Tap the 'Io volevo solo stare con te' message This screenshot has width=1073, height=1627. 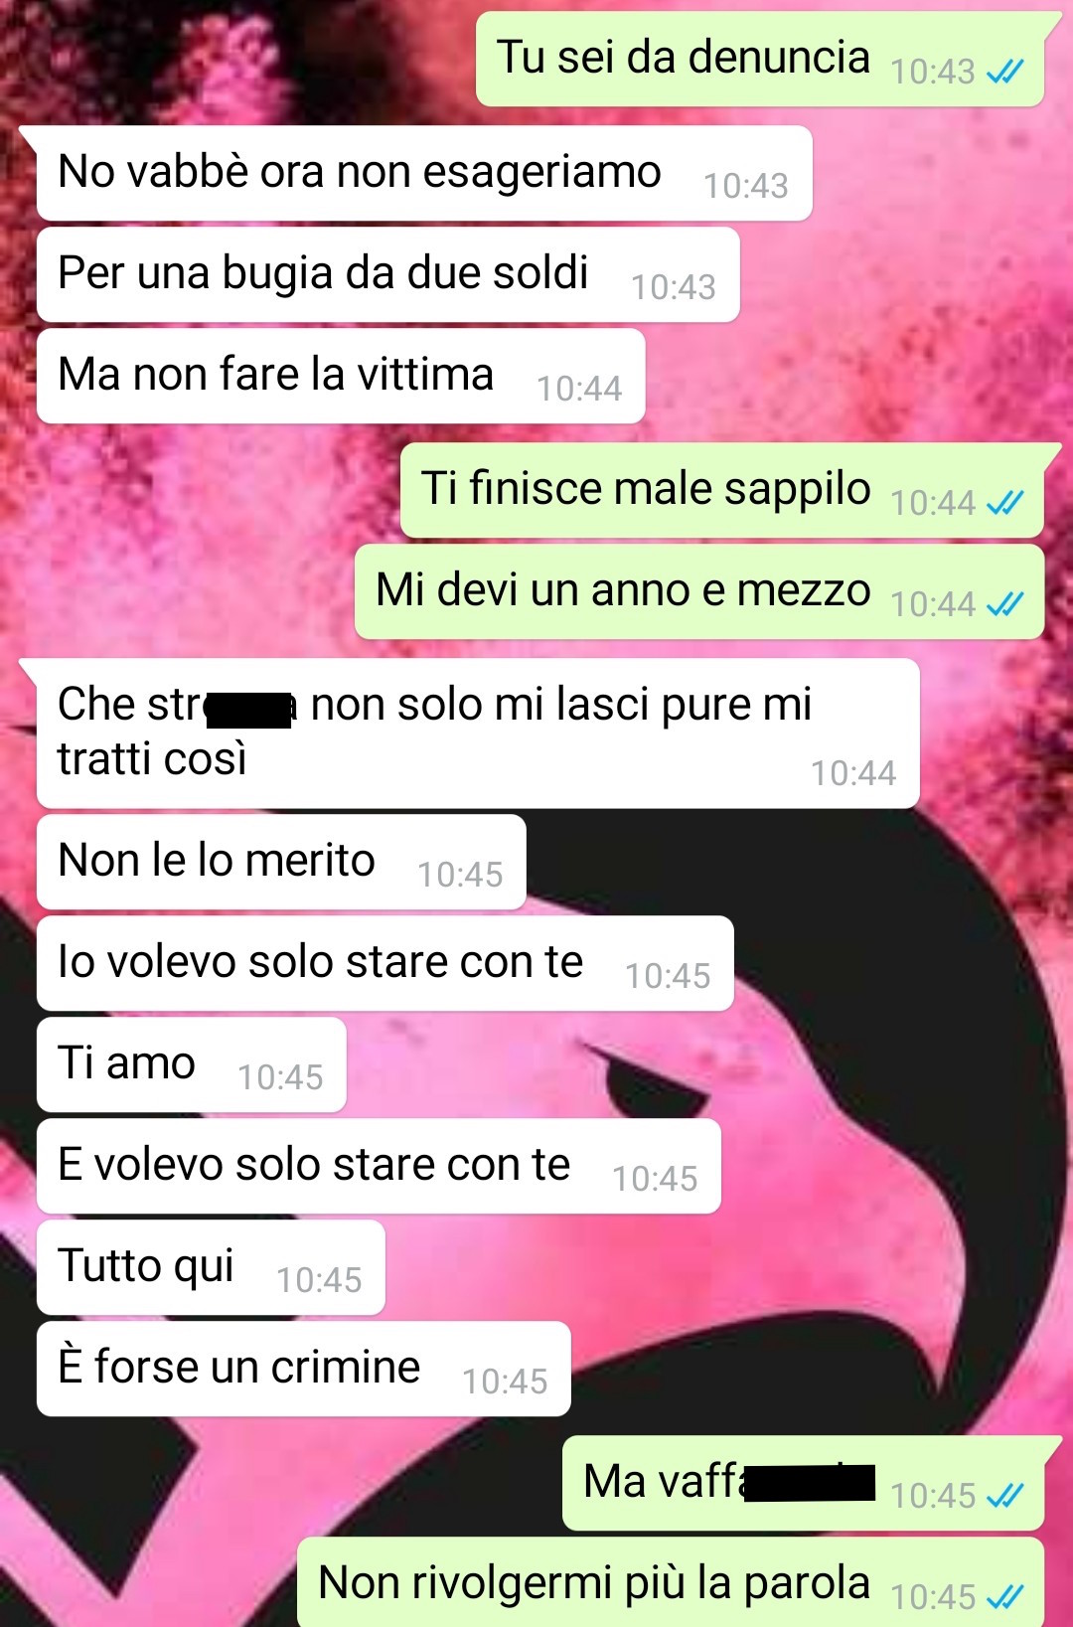tap(385, 963)
